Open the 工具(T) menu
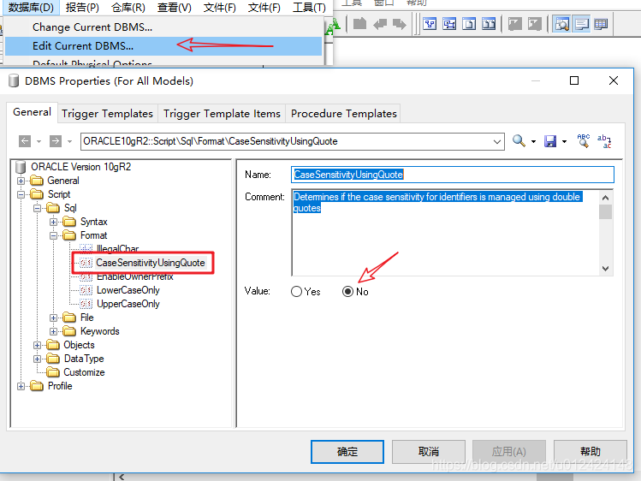641x481 pixels. point(309,8)
